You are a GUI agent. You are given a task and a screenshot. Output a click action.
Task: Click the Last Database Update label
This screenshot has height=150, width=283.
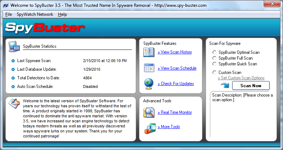click(x=37, y=69)
